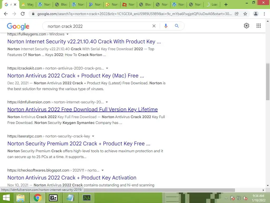Click the crackskit.com URL breadcrumb
The image size is (270, 203).
pyautogui.click(x=56, y=68)
